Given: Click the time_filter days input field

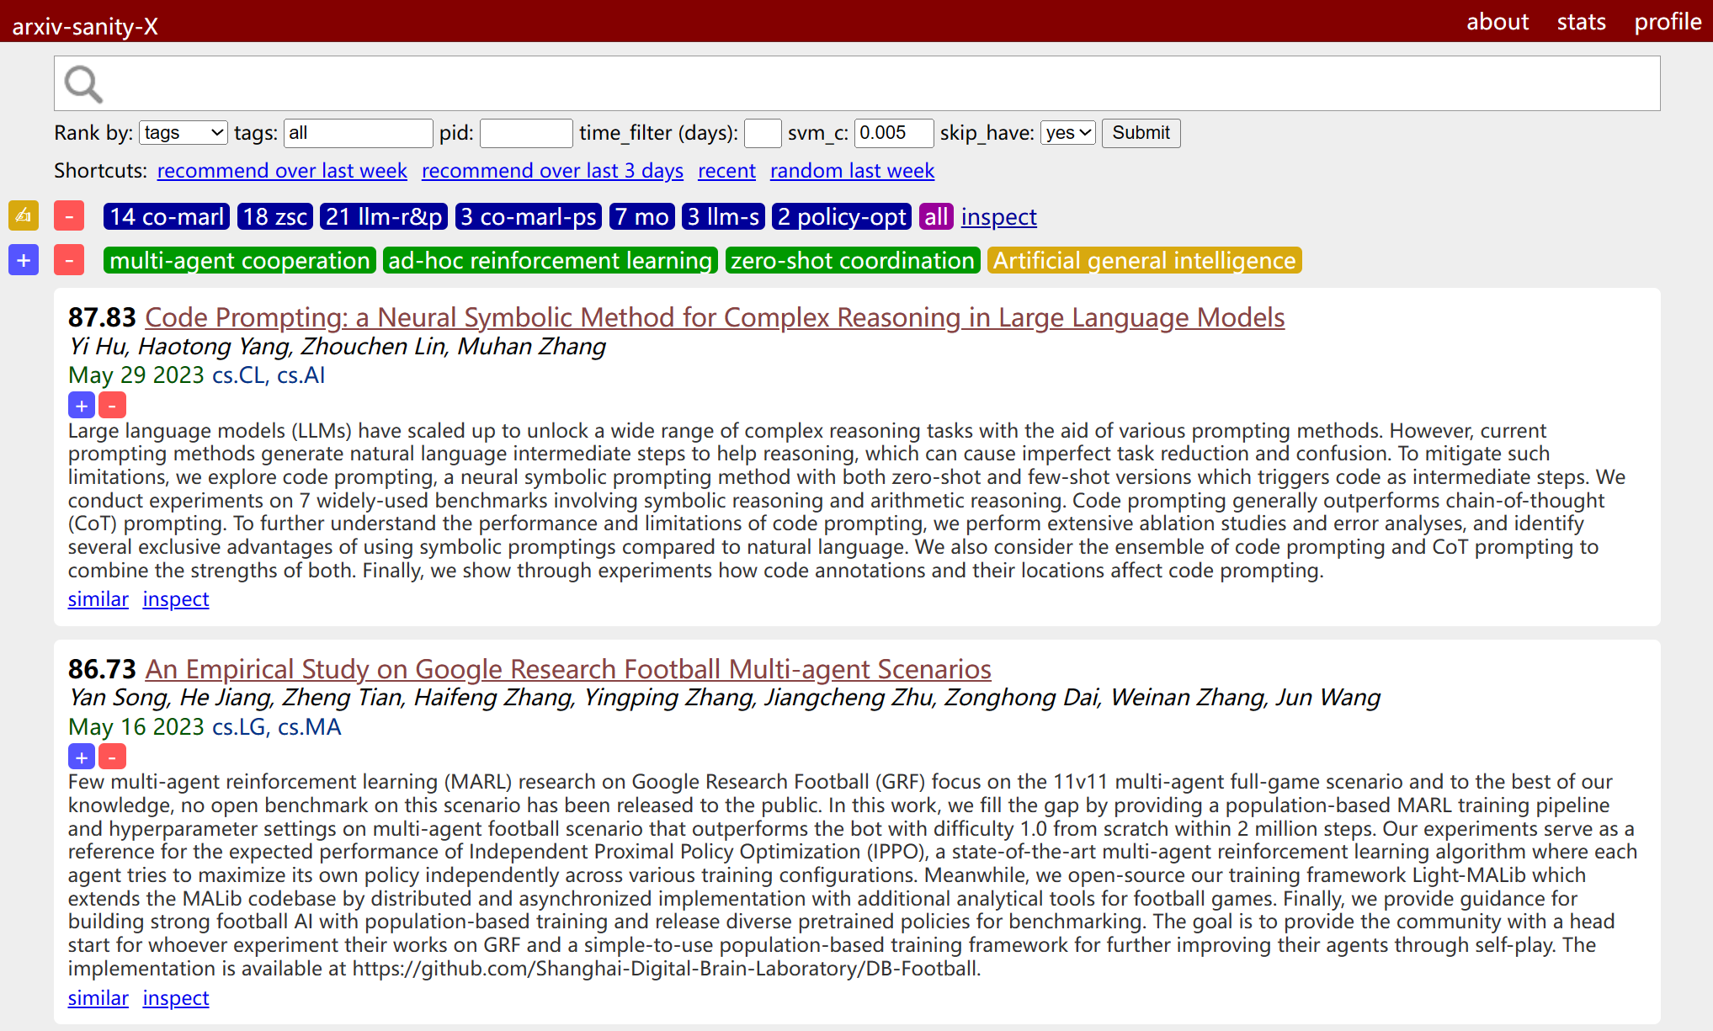Looking at the screenshot, I should click(763, 133).
